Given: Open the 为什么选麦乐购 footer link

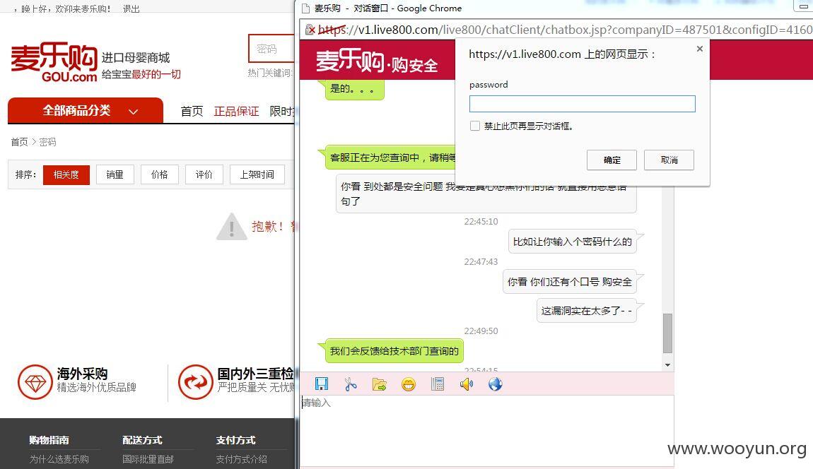Looking at the screenshot, I should coord(59,459).
